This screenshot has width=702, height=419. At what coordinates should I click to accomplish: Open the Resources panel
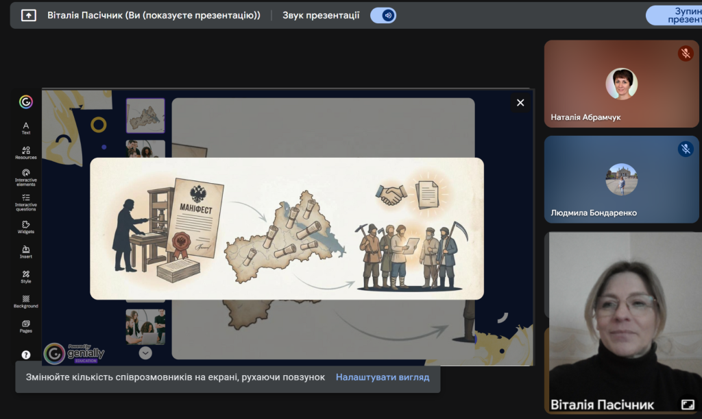click(x=26, y=152)
